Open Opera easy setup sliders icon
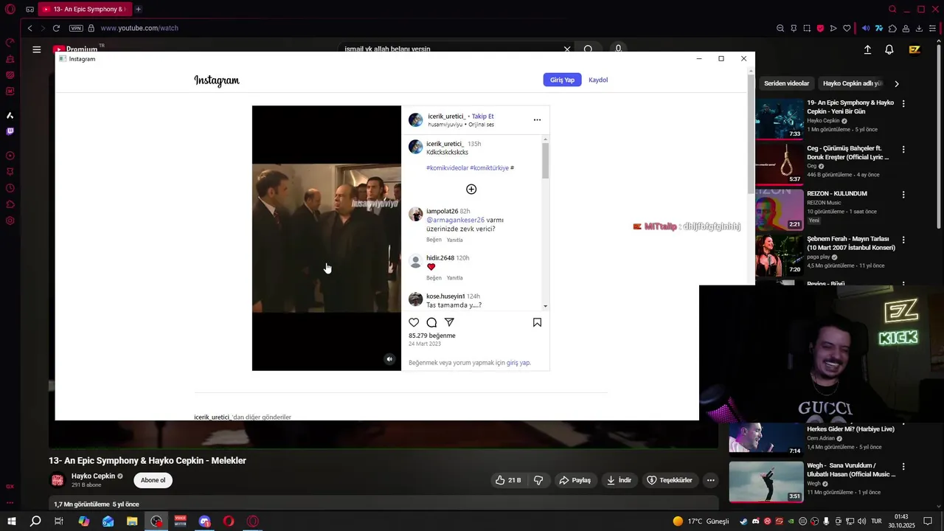Viewport: 944px width, 531px height. coord(932,28)
